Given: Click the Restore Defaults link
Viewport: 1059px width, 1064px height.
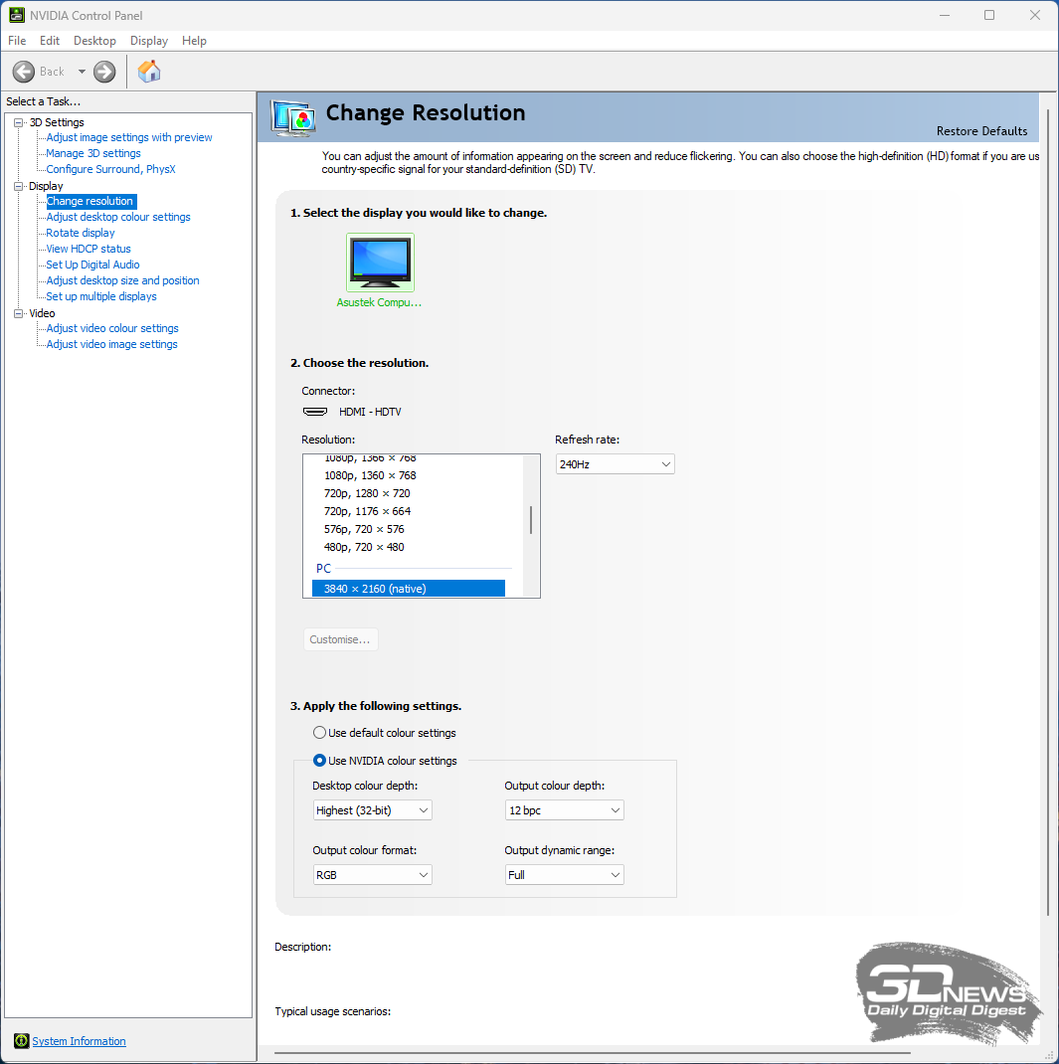Looking at the screenshot, I should [981, 131].
